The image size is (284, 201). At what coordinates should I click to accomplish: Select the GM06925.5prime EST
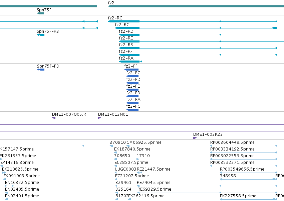(x=128, y=146)
